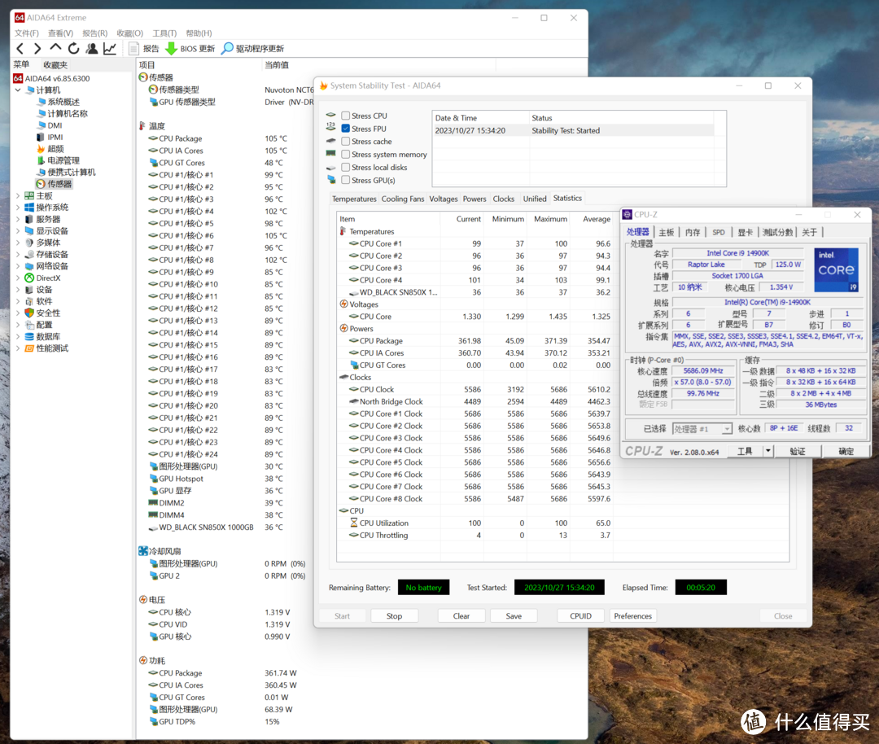Screen dimensions: 879x744
Task: Expand the 服务器 tree node
Action: point(18,219)
